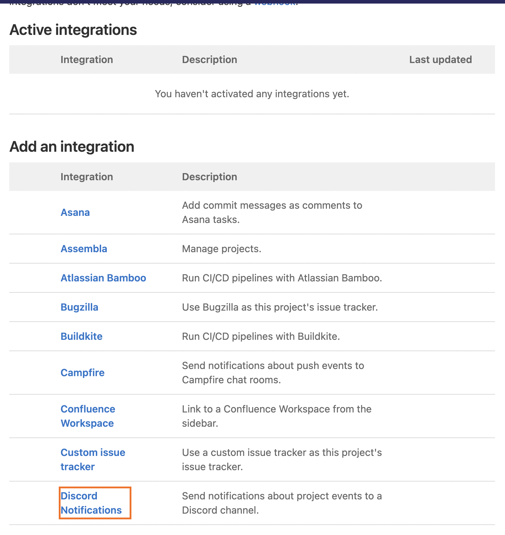Click Description header in Active integrations table
The width and height of the screenshot is (505, 535).
tap(209, 60)
